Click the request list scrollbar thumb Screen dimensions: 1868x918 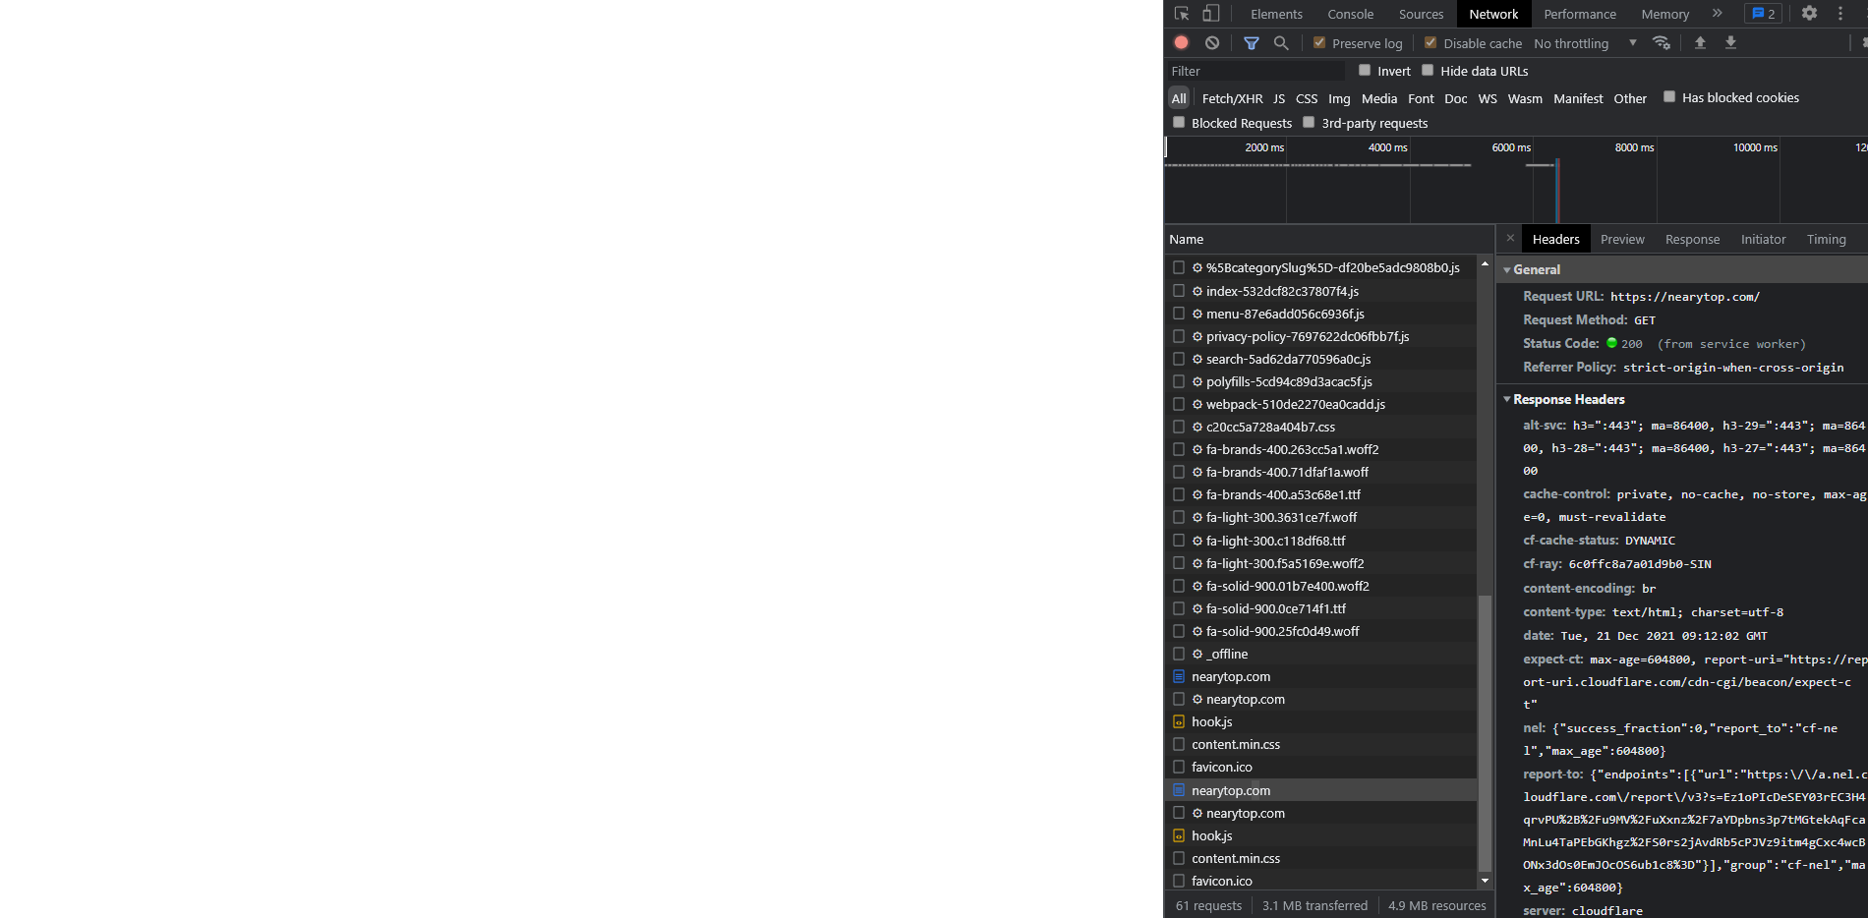[x=1485, y=732]
